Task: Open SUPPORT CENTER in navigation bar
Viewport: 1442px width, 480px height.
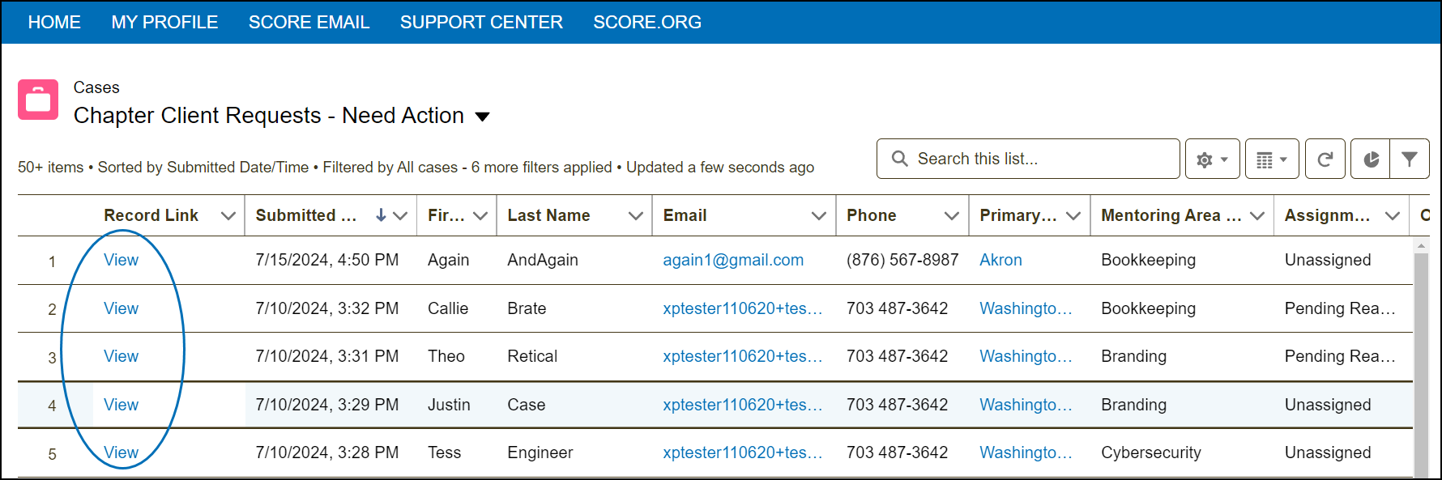Action: 481,23
